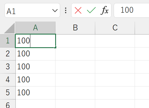Click the formula bar showing 100

click(x=131, y=10)
